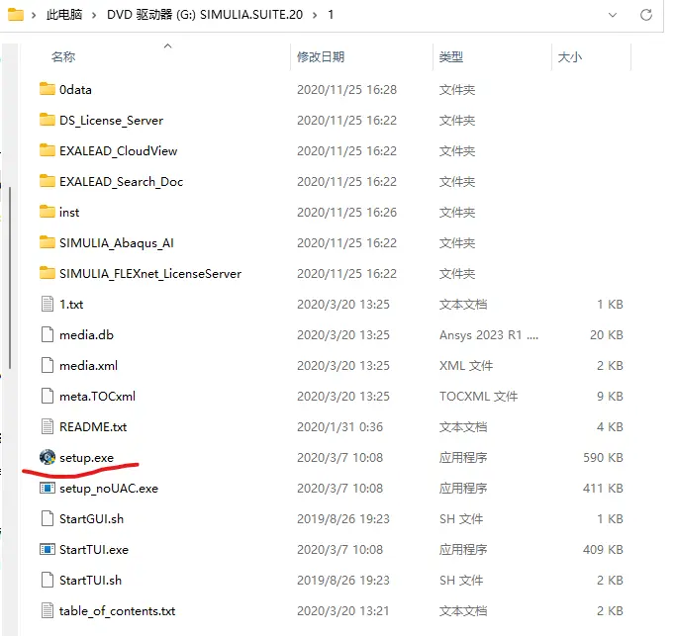Select the README.txt document icon
Screen dimensions: 676x636
click(x=47, y=426)
